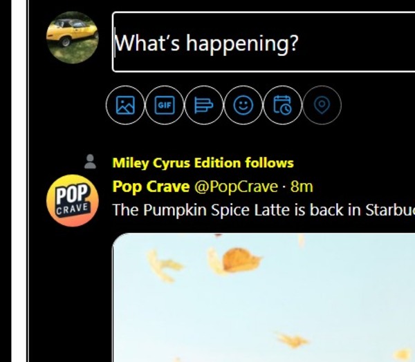Open the GIF picker
The height and width of the screenshot is (362, 415).
pos(165,105)
